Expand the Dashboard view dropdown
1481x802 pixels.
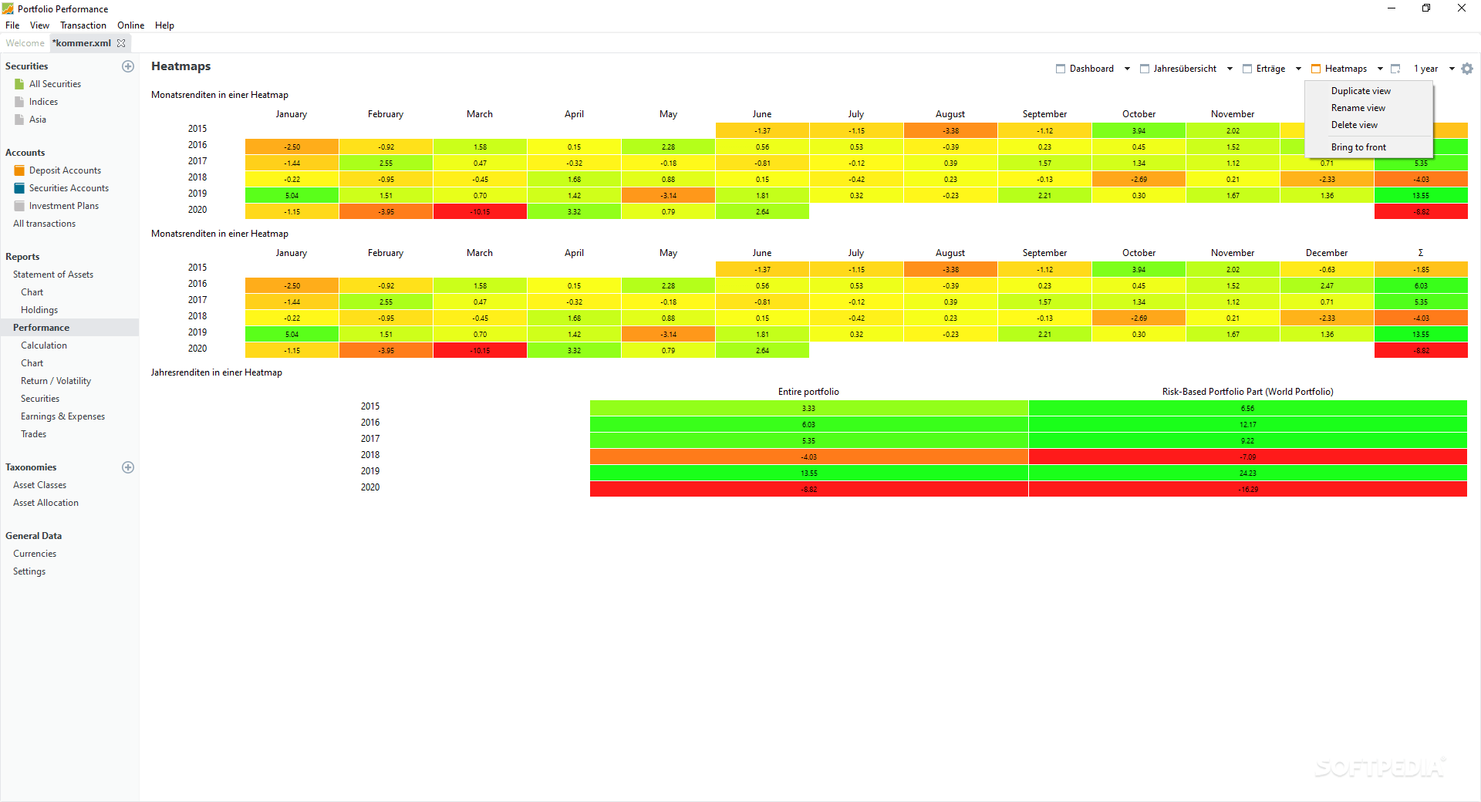click(1126, 69)
